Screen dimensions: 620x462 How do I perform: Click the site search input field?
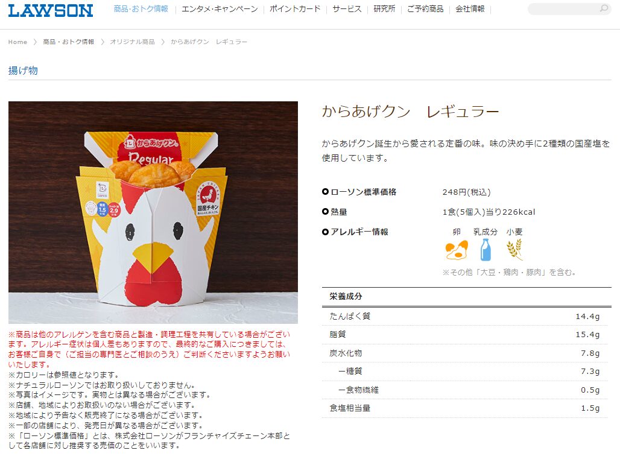pyautogui.click(x=565, y=8)
